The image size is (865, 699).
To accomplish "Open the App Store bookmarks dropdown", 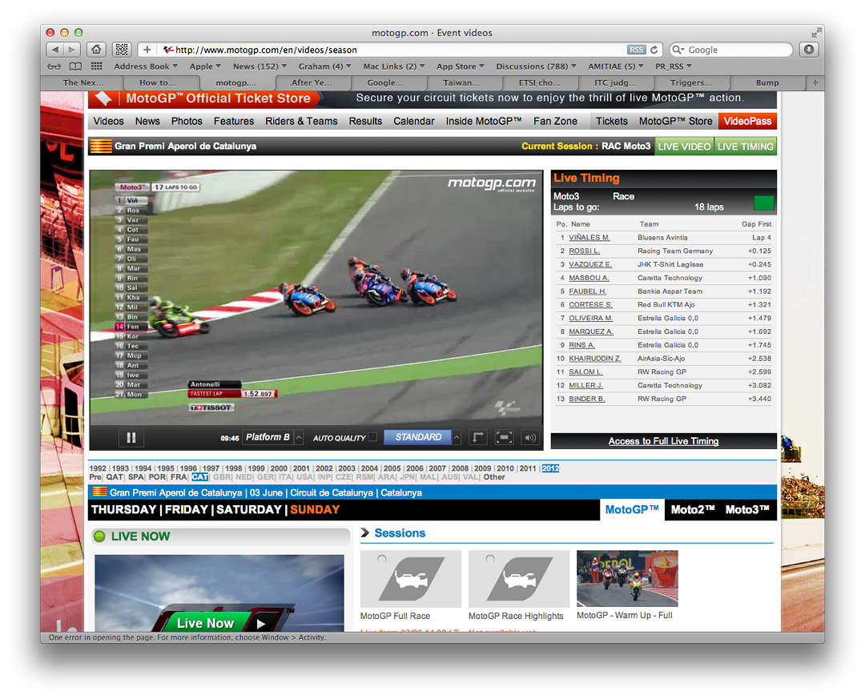I will [x=460, y=66].
